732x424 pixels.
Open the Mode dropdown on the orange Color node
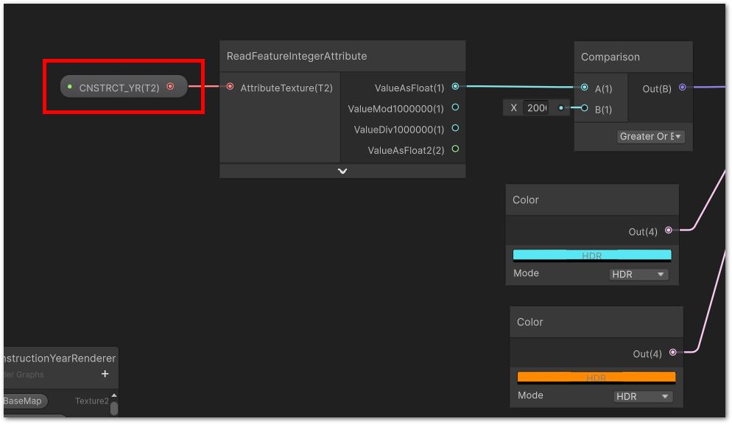tap(641, 396)
